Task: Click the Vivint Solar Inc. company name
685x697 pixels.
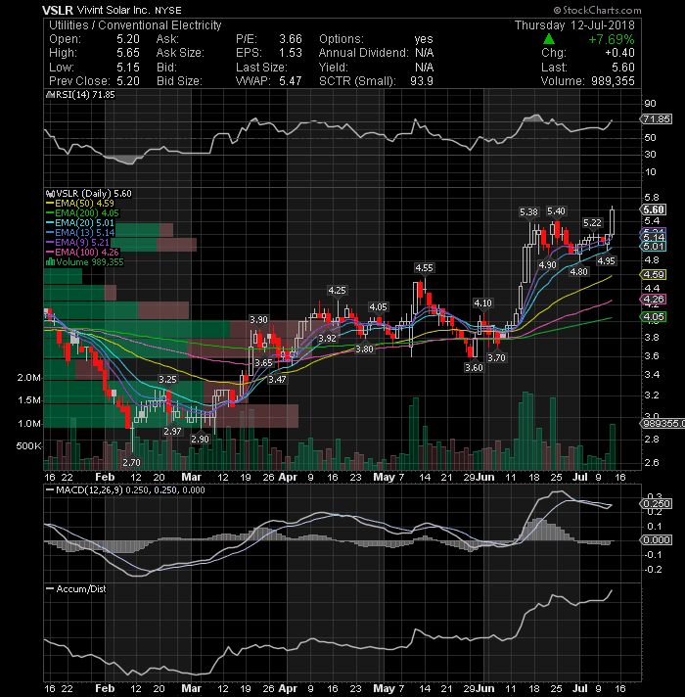Action: (114, 10)
